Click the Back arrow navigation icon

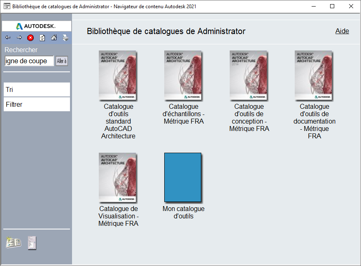tap(8, 37)
